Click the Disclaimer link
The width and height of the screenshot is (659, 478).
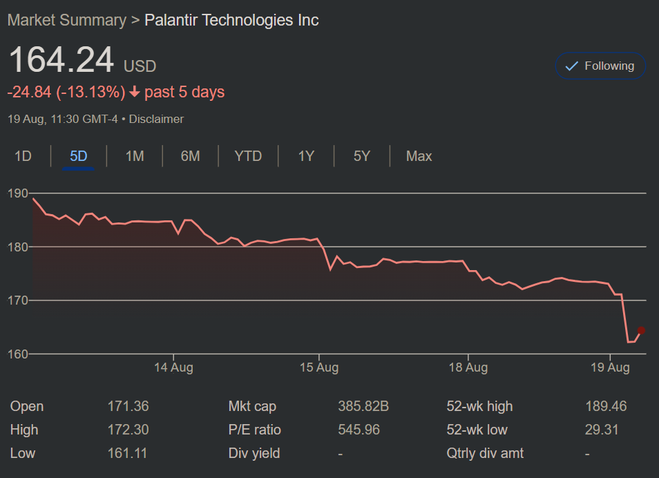click(x=157, y=119)
